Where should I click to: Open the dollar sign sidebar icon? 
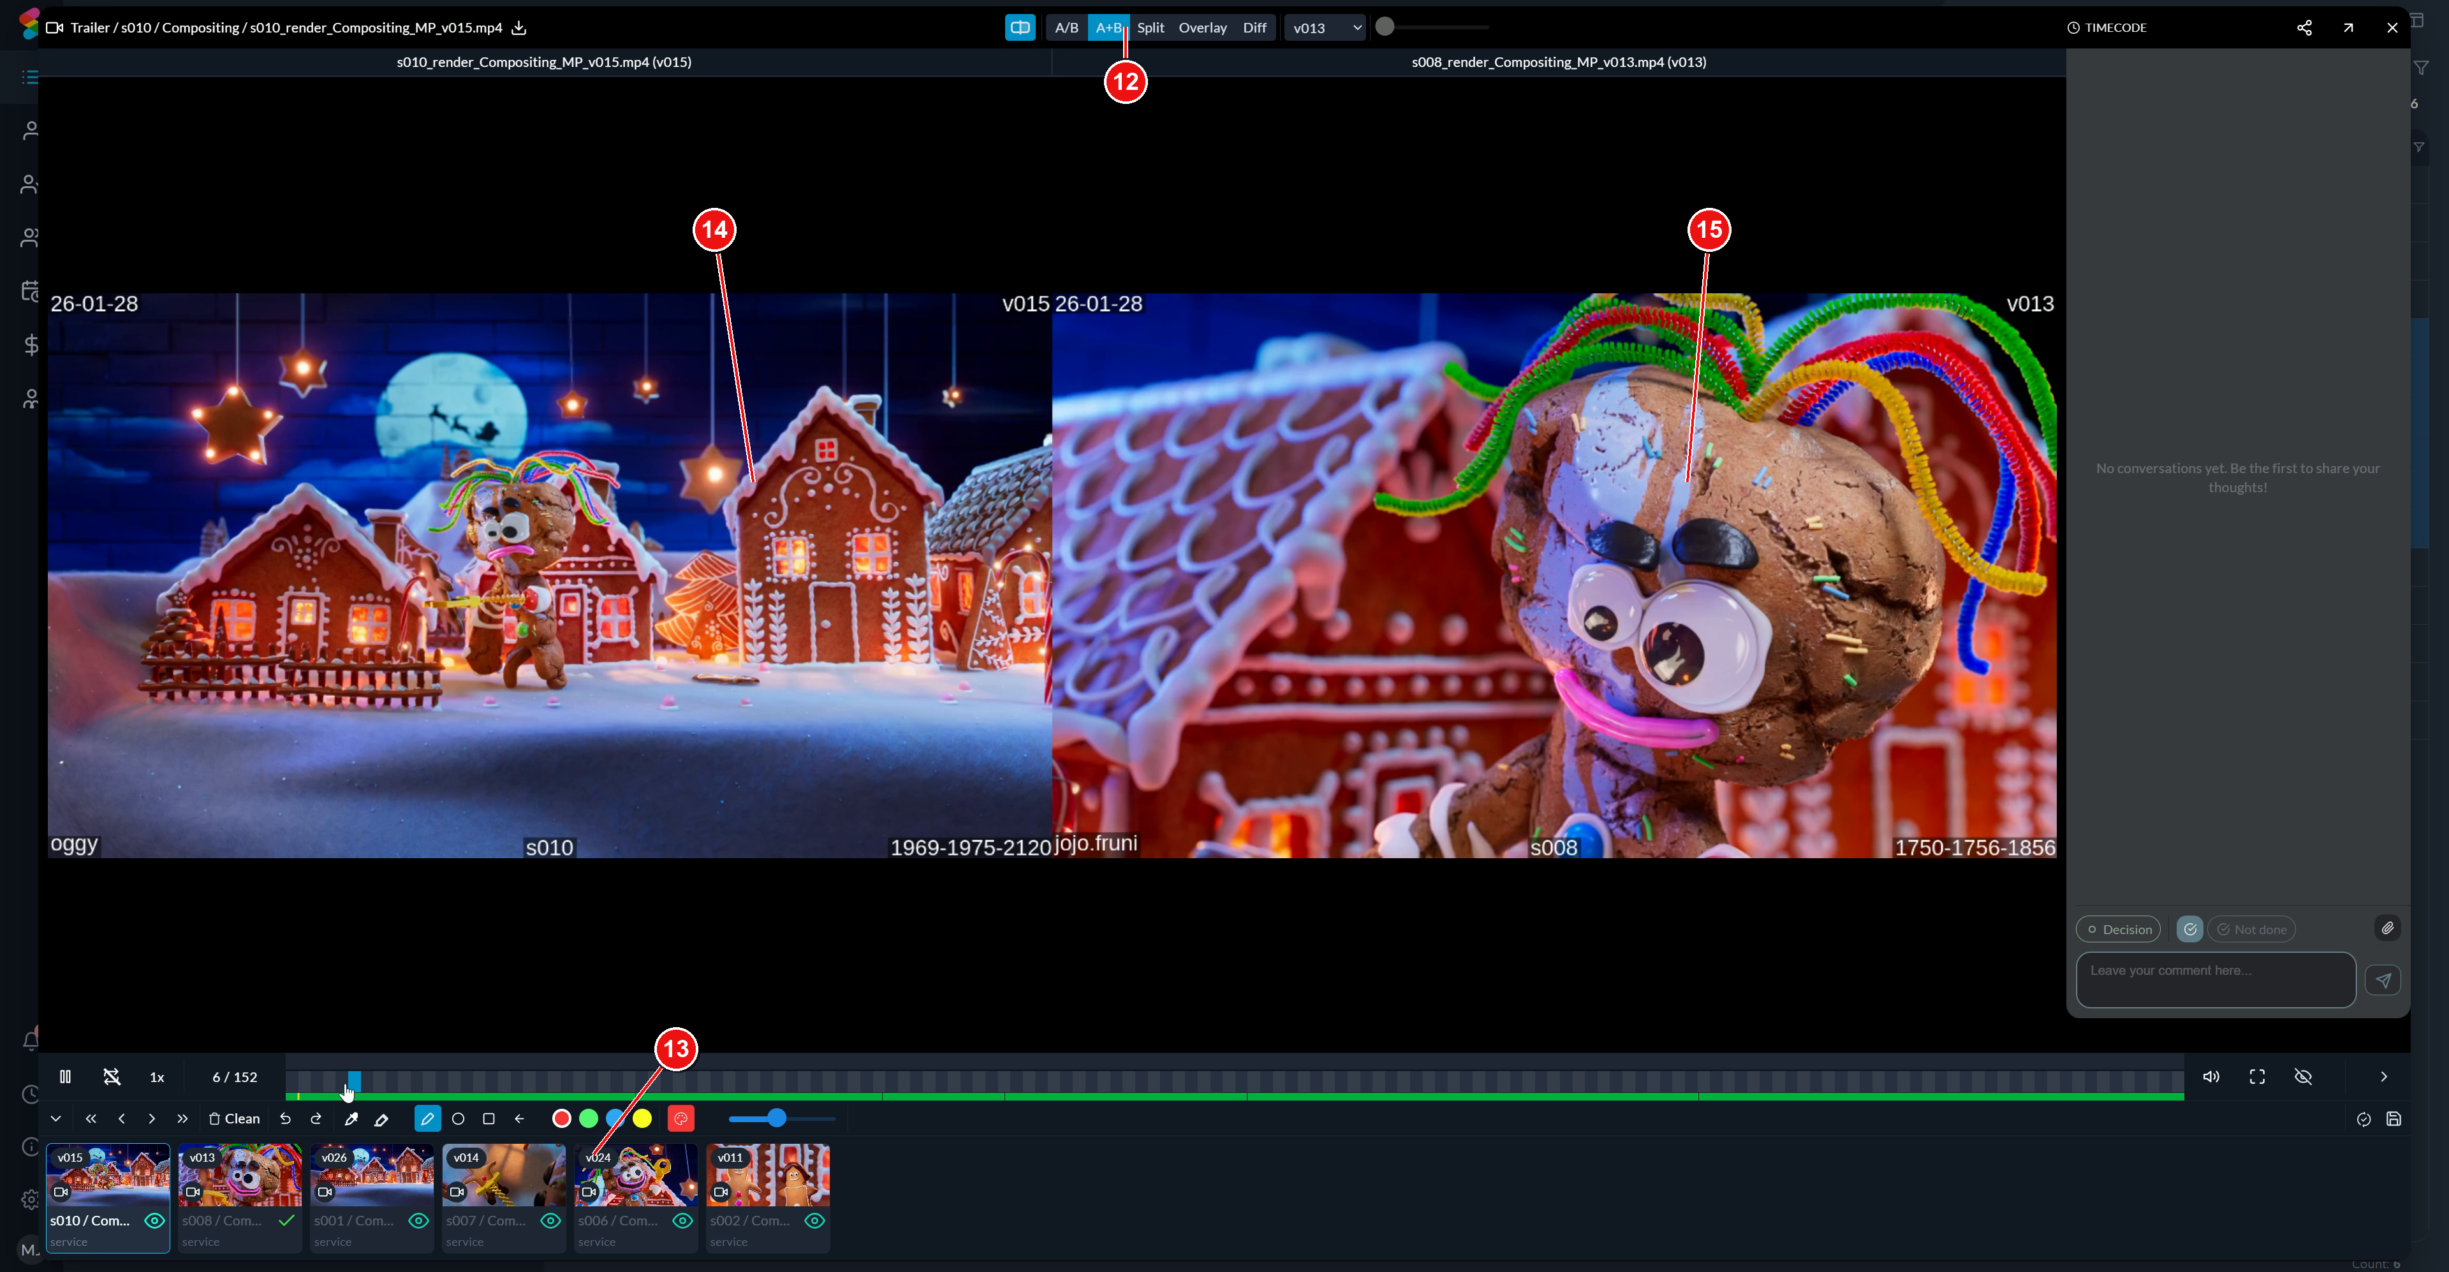[31, 344]
